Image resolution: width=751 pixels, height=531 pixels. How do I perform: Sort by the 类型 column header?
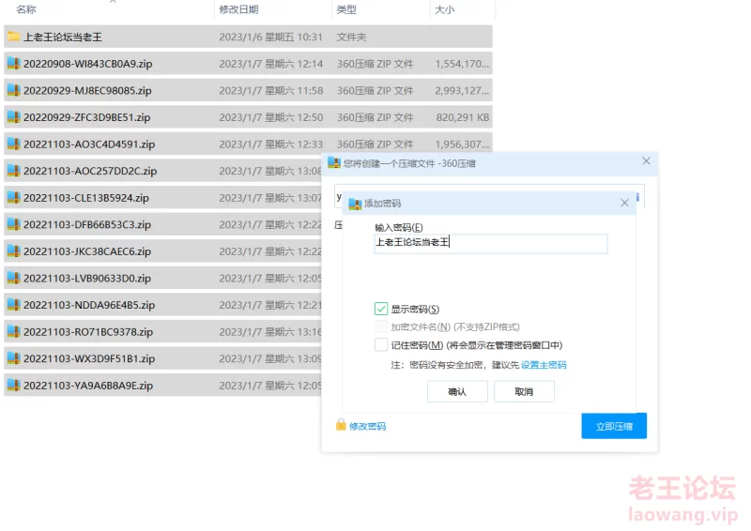pyautogui.click(x=346, y=9)
